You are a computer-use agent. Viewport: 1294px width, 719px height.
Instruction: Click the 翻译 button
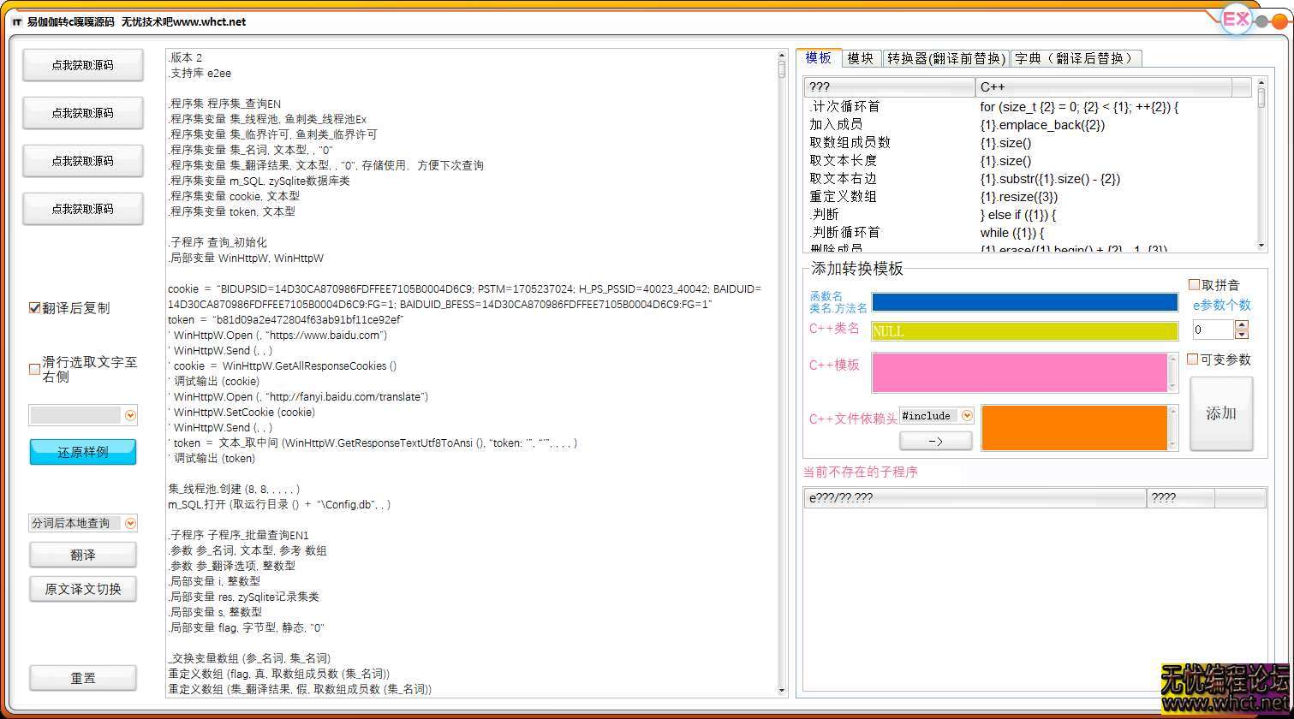click(82, 555)
